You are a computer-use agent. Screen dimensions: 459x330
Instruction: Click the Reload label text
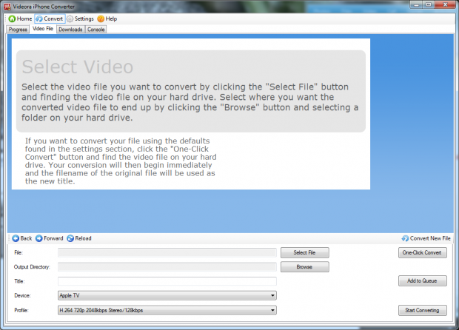(83, 238)
